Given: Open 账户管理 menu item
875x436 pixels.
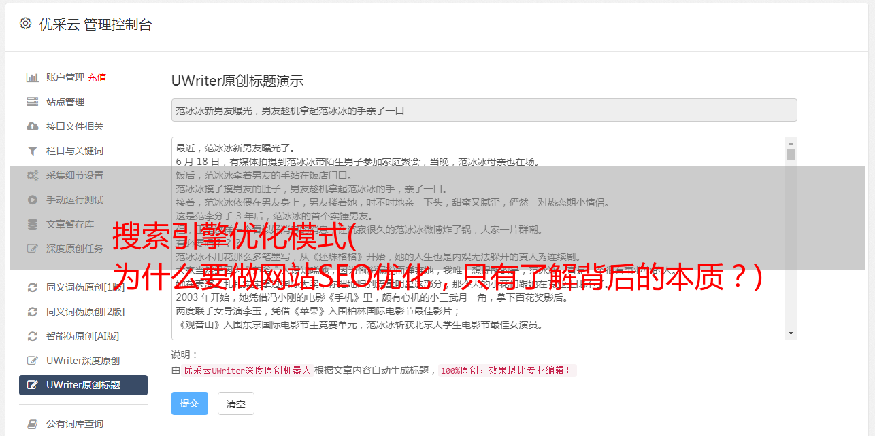Looking at the screenshot, I should click(x=65, y=77).
